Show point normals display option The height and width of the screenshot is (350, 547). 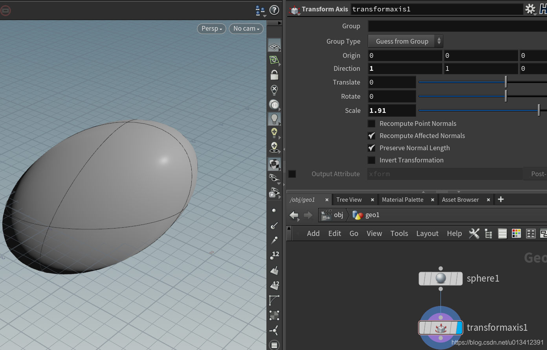(x=274, y=225)
